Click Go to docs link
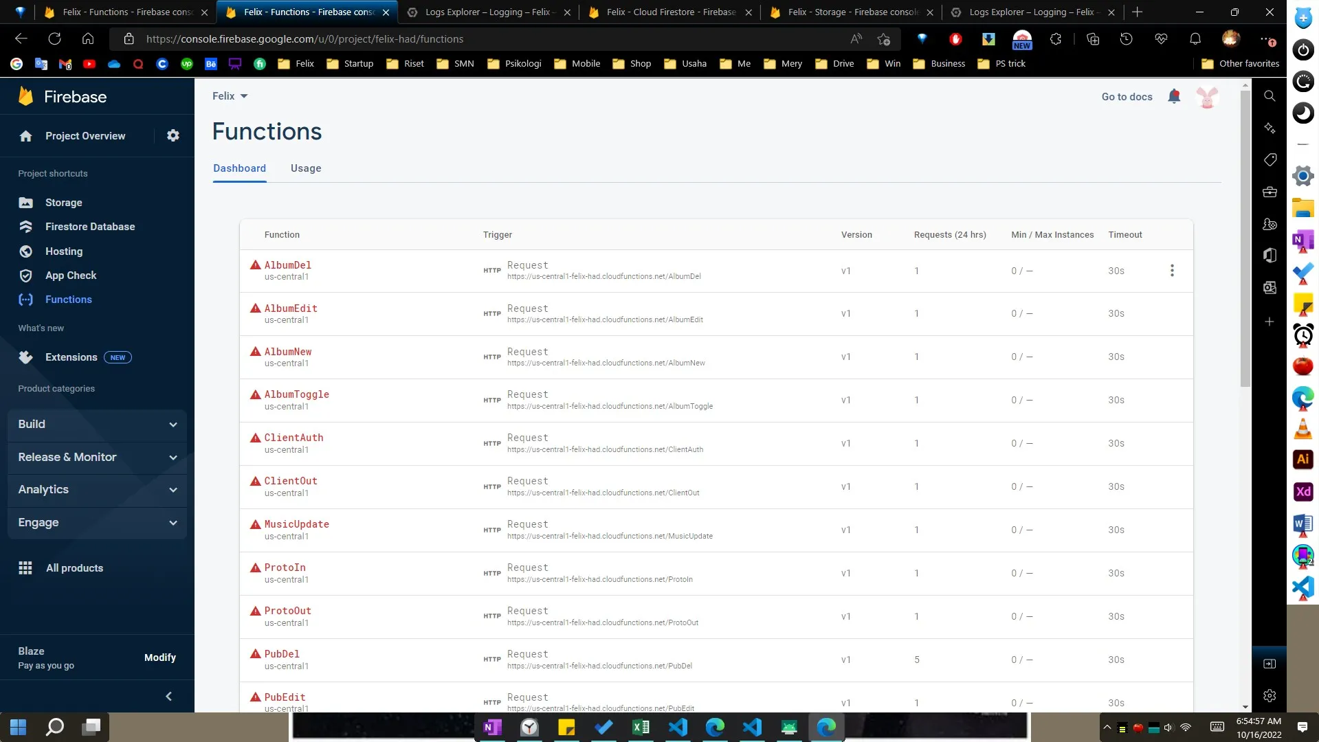The height and width of the screenshot is (742, 1319). coord(1127,97)
